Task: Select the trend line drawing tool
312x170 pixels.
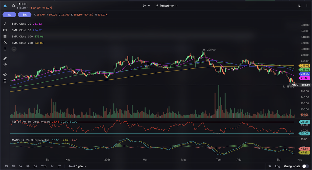Action: pos(5,24)
